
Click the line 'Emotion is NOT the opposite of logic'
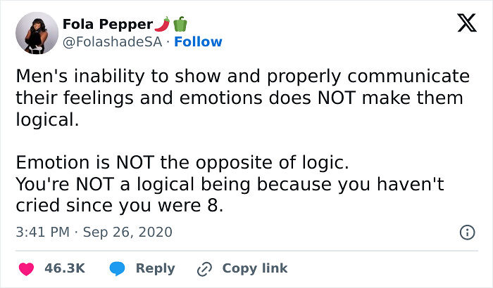click(182, 163)
